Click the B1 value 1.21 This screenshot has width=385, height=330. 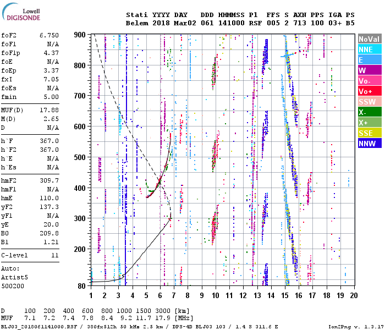pos(51,242)
